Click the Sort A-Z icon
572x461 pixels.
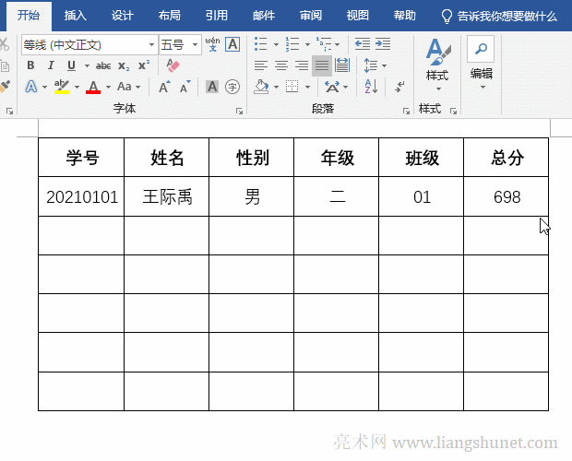pos(371,87)
